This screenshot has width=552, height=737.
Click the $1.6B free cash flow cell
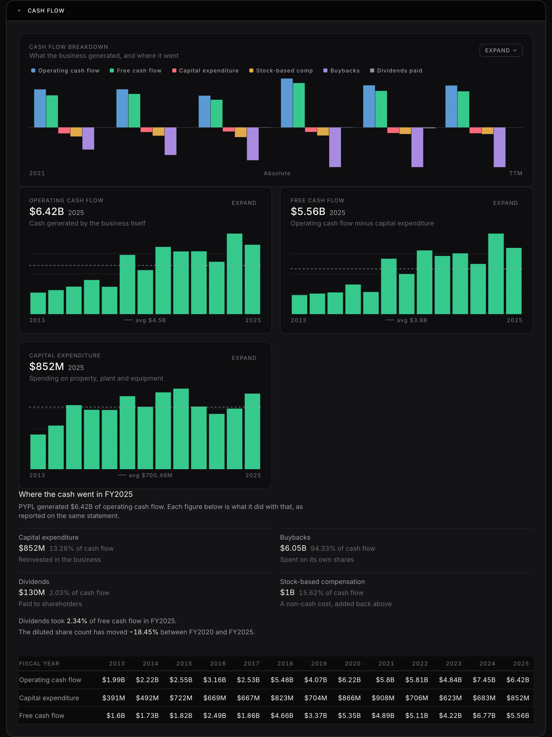(x=115, y=715)
